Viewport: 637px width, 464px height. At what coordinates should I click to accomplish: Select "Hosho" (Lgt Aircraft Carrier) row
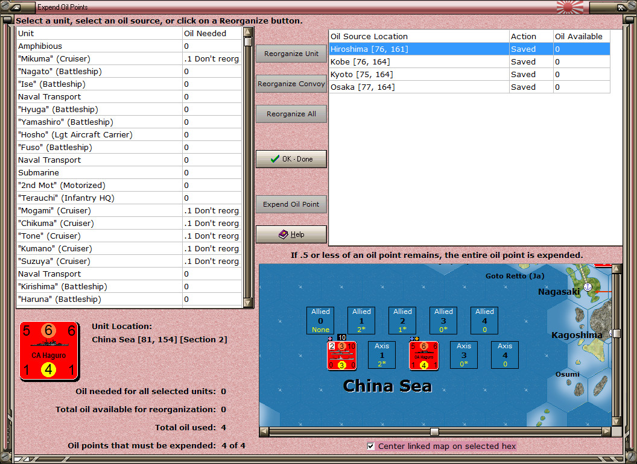click(x=128, y=134)
